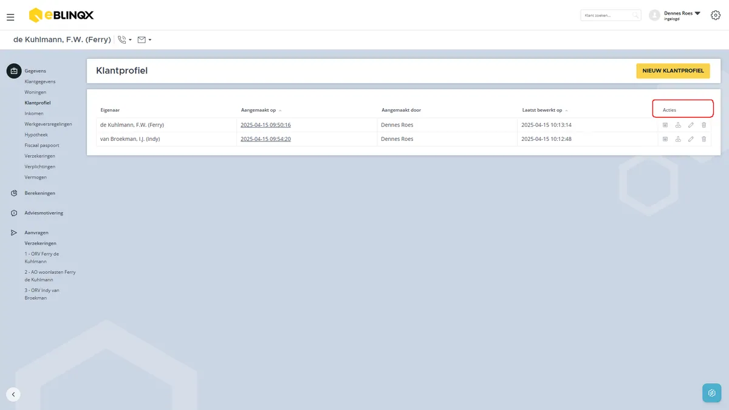729x410 pixels.
Task: Open Vermogen in the sidebar
Action: click(x=36, y=177)
